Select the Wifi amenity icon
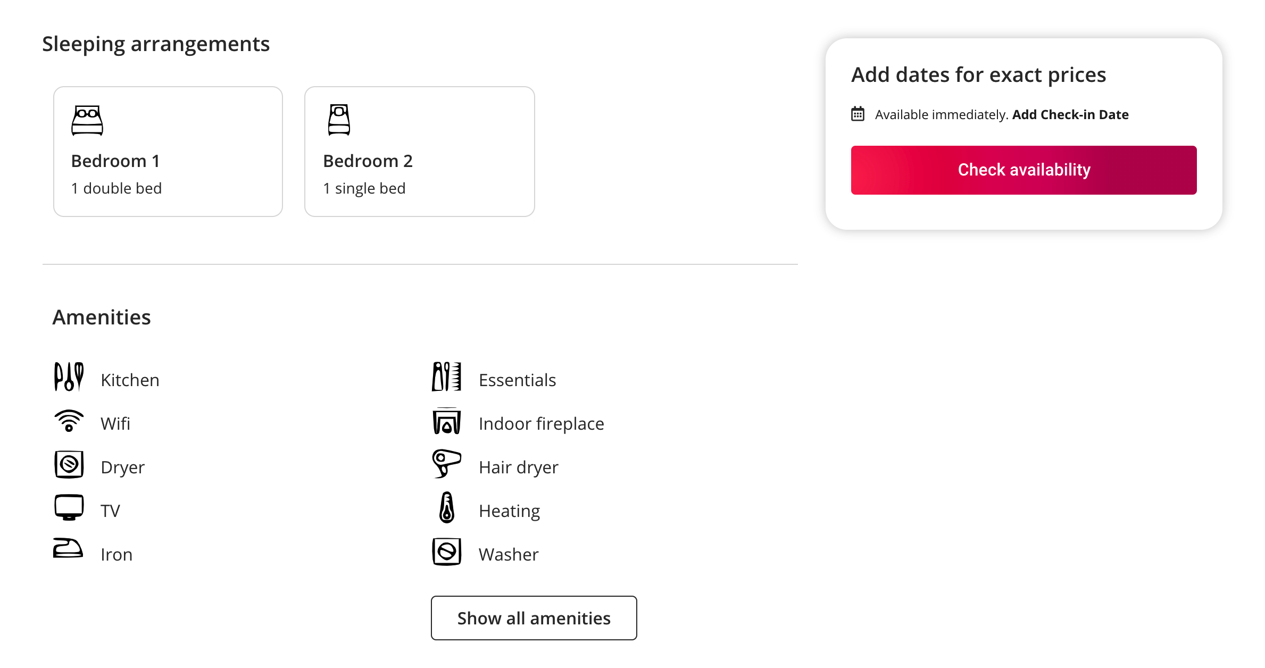The height and width of the screenshot is (668, 1265). [x=68, y=422]
